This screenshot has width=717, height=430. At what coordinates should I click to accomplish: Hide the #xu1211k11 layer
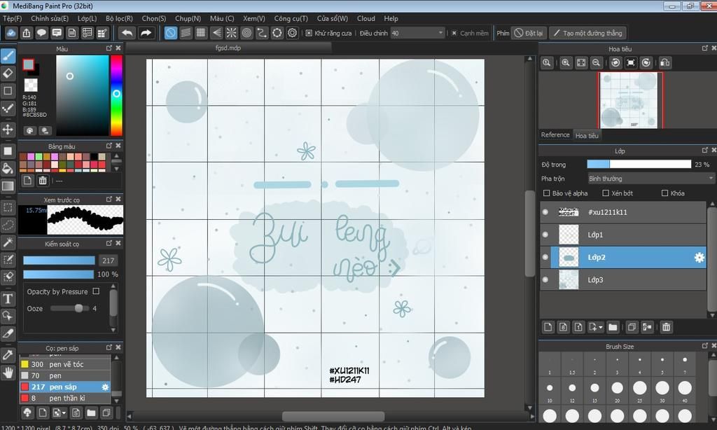(x=545, y=211)
